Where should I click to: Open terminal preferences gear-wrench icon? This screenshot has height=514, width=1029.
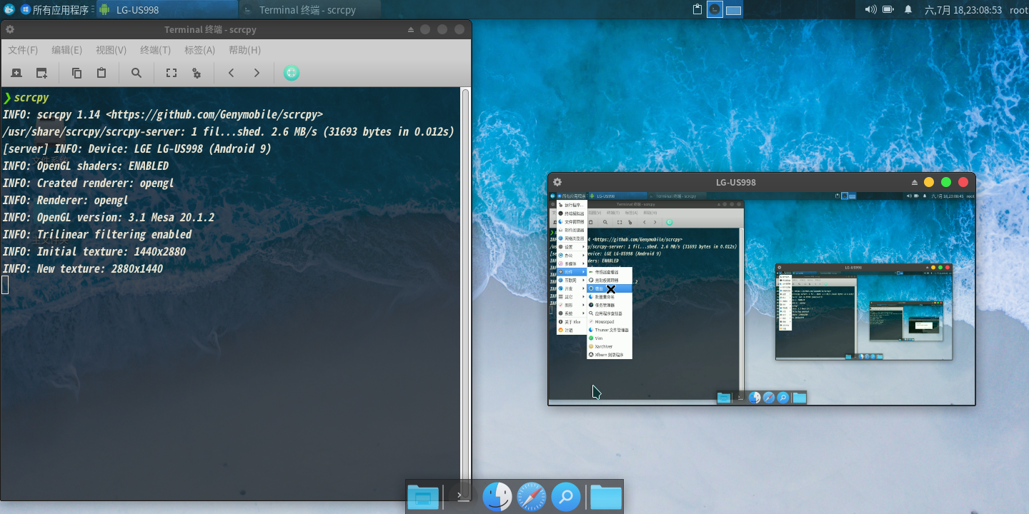(197, 73)
